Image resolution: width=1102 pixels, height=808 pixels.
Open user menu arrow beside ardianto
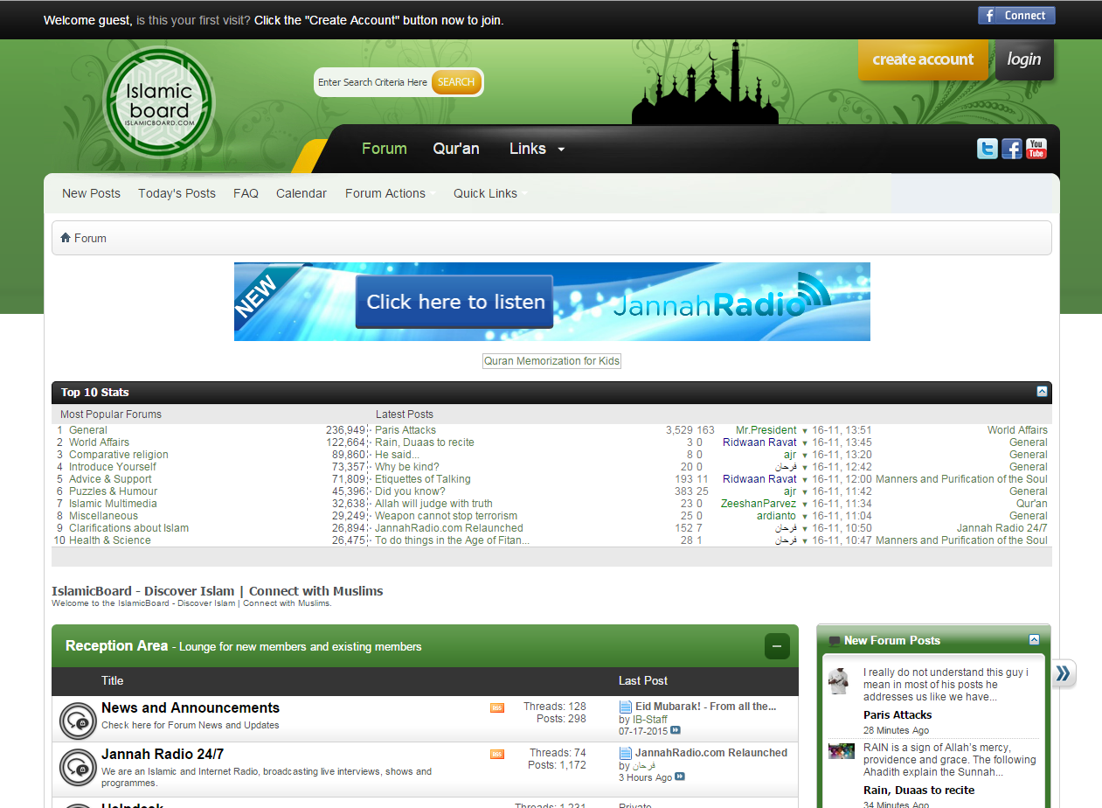[805, 517]
